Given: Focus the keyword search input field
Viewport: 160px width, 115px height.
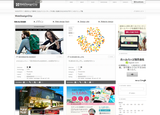Looking at the screenshot, I should [x=132, y=89].
